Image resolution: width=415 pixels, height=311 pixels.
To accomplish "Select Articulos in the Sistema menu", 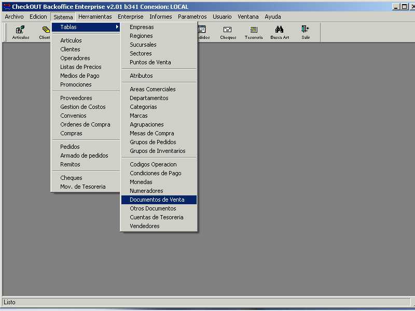I will (x=86, y=40).
